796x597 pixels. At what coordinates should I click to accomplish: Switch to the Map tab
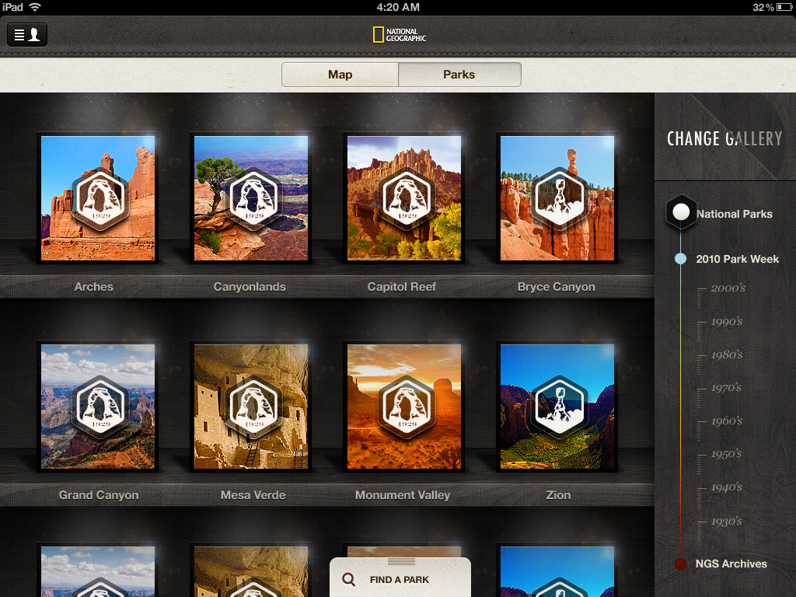[340, 75]
